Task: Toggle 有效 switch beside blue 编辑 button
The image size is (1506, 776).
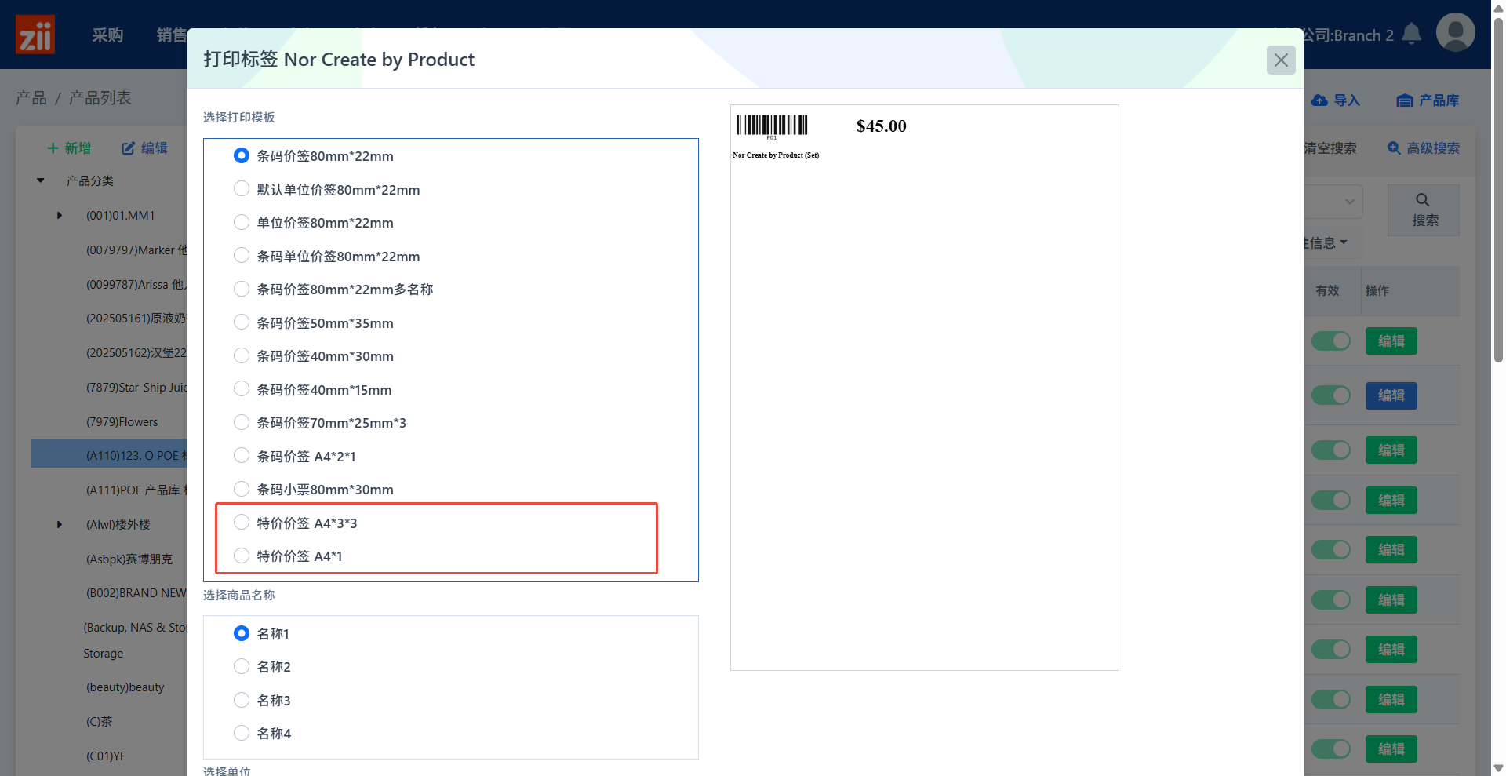Action: coord(1331,395)
